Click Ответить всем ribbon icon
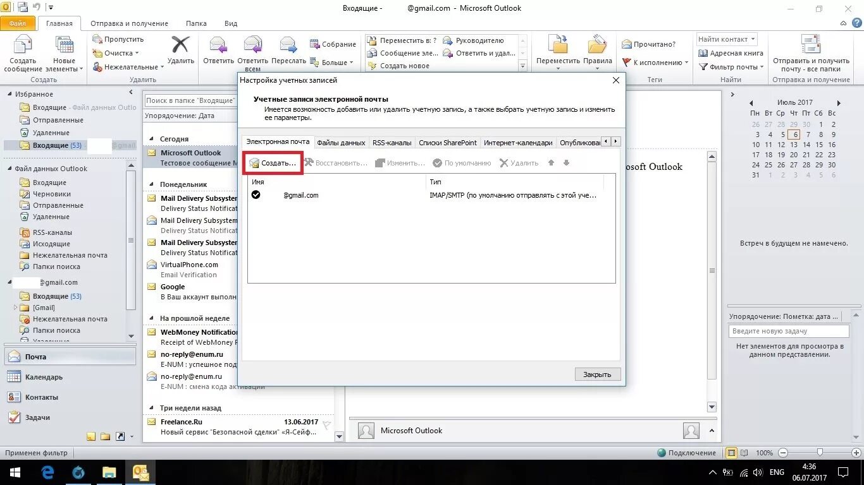The width and height of the screenshot is (864, 485). tap(252, 53)
